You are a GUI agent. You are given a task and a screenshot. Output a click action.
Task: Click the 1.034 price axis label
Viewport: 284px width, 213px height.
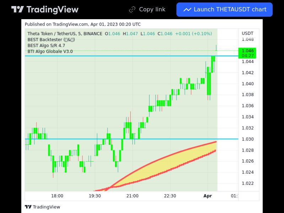[x=247, y=117]
